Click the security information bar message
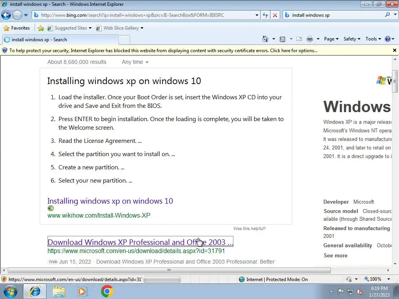 point(163,51)
